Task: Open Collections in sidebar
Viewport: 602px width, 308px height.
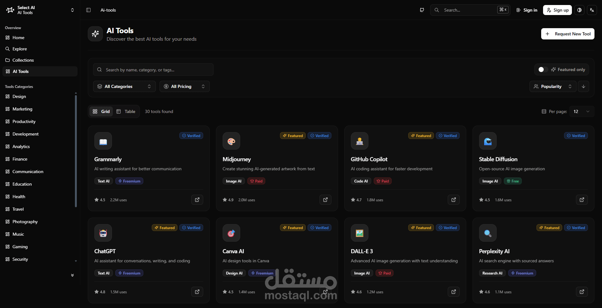Action: (40, 60)
